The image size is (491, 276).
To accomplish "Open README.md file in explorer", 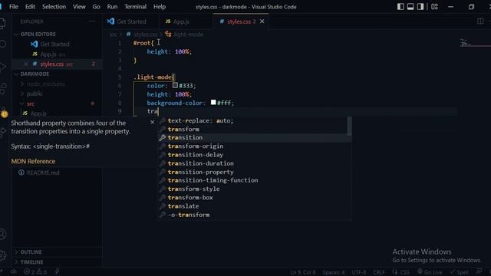I will click(x=43, y=172).
